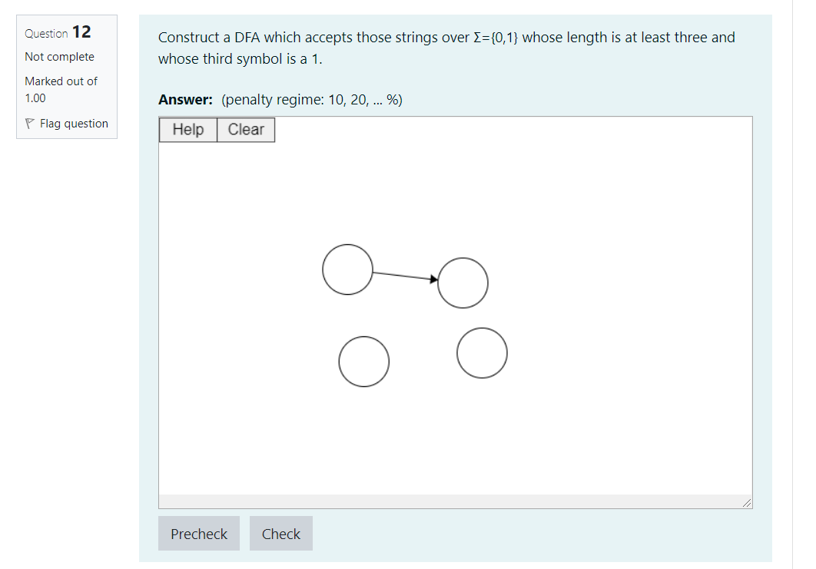Screen dimensions: 816x569
Task: Click the Marked out of 1.00 text
Action: click(x=61, y=89)
